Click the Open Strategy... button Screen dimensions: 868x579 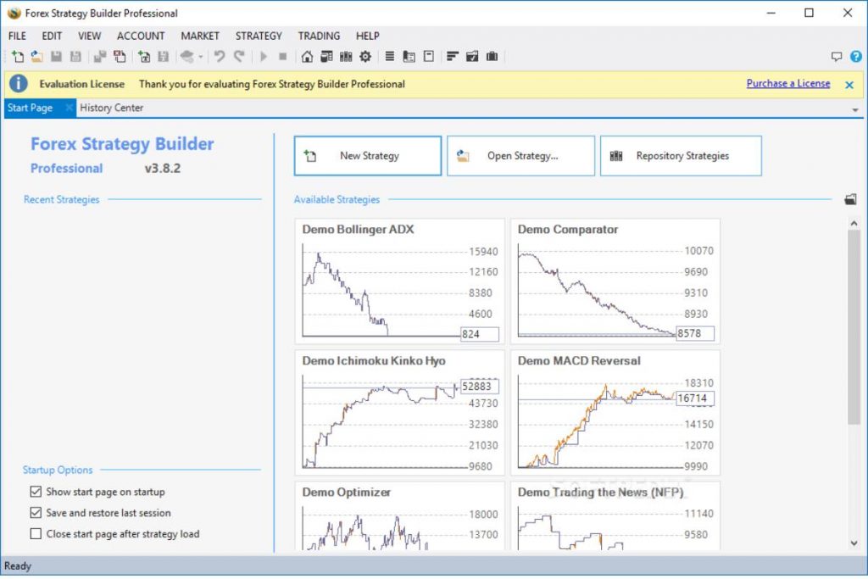521,156
